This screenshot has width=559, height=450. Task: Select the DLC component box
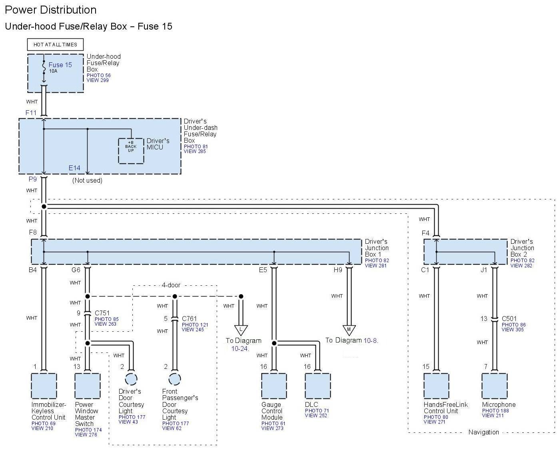317,386
